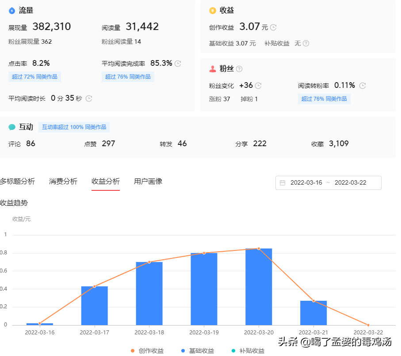This screenshot has height=356, width=401.
Task: Click the 展现量 value 382,310
Action: pyautogui.click(x=52, y=27)
